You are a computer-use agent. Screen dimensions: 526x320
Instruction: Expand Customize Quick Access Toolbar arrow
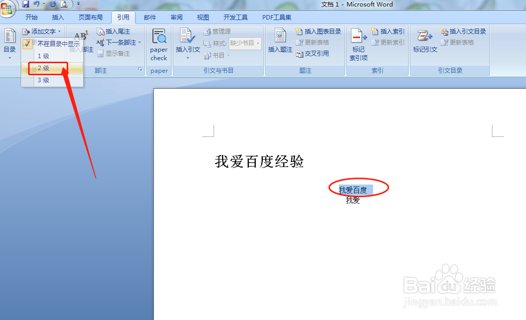point(78,4)
